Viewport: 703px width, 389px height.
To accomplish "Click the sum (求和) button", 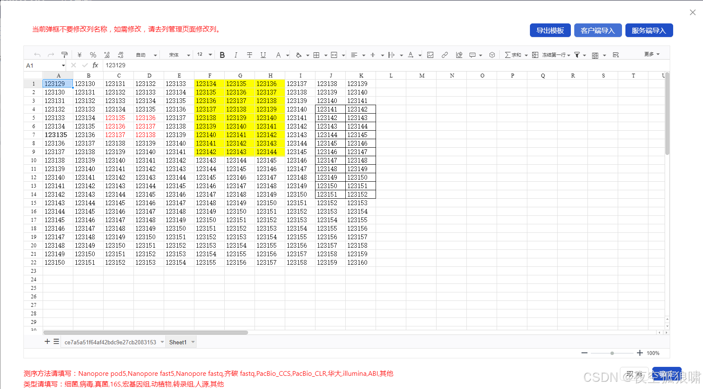I will click(513, 55).
